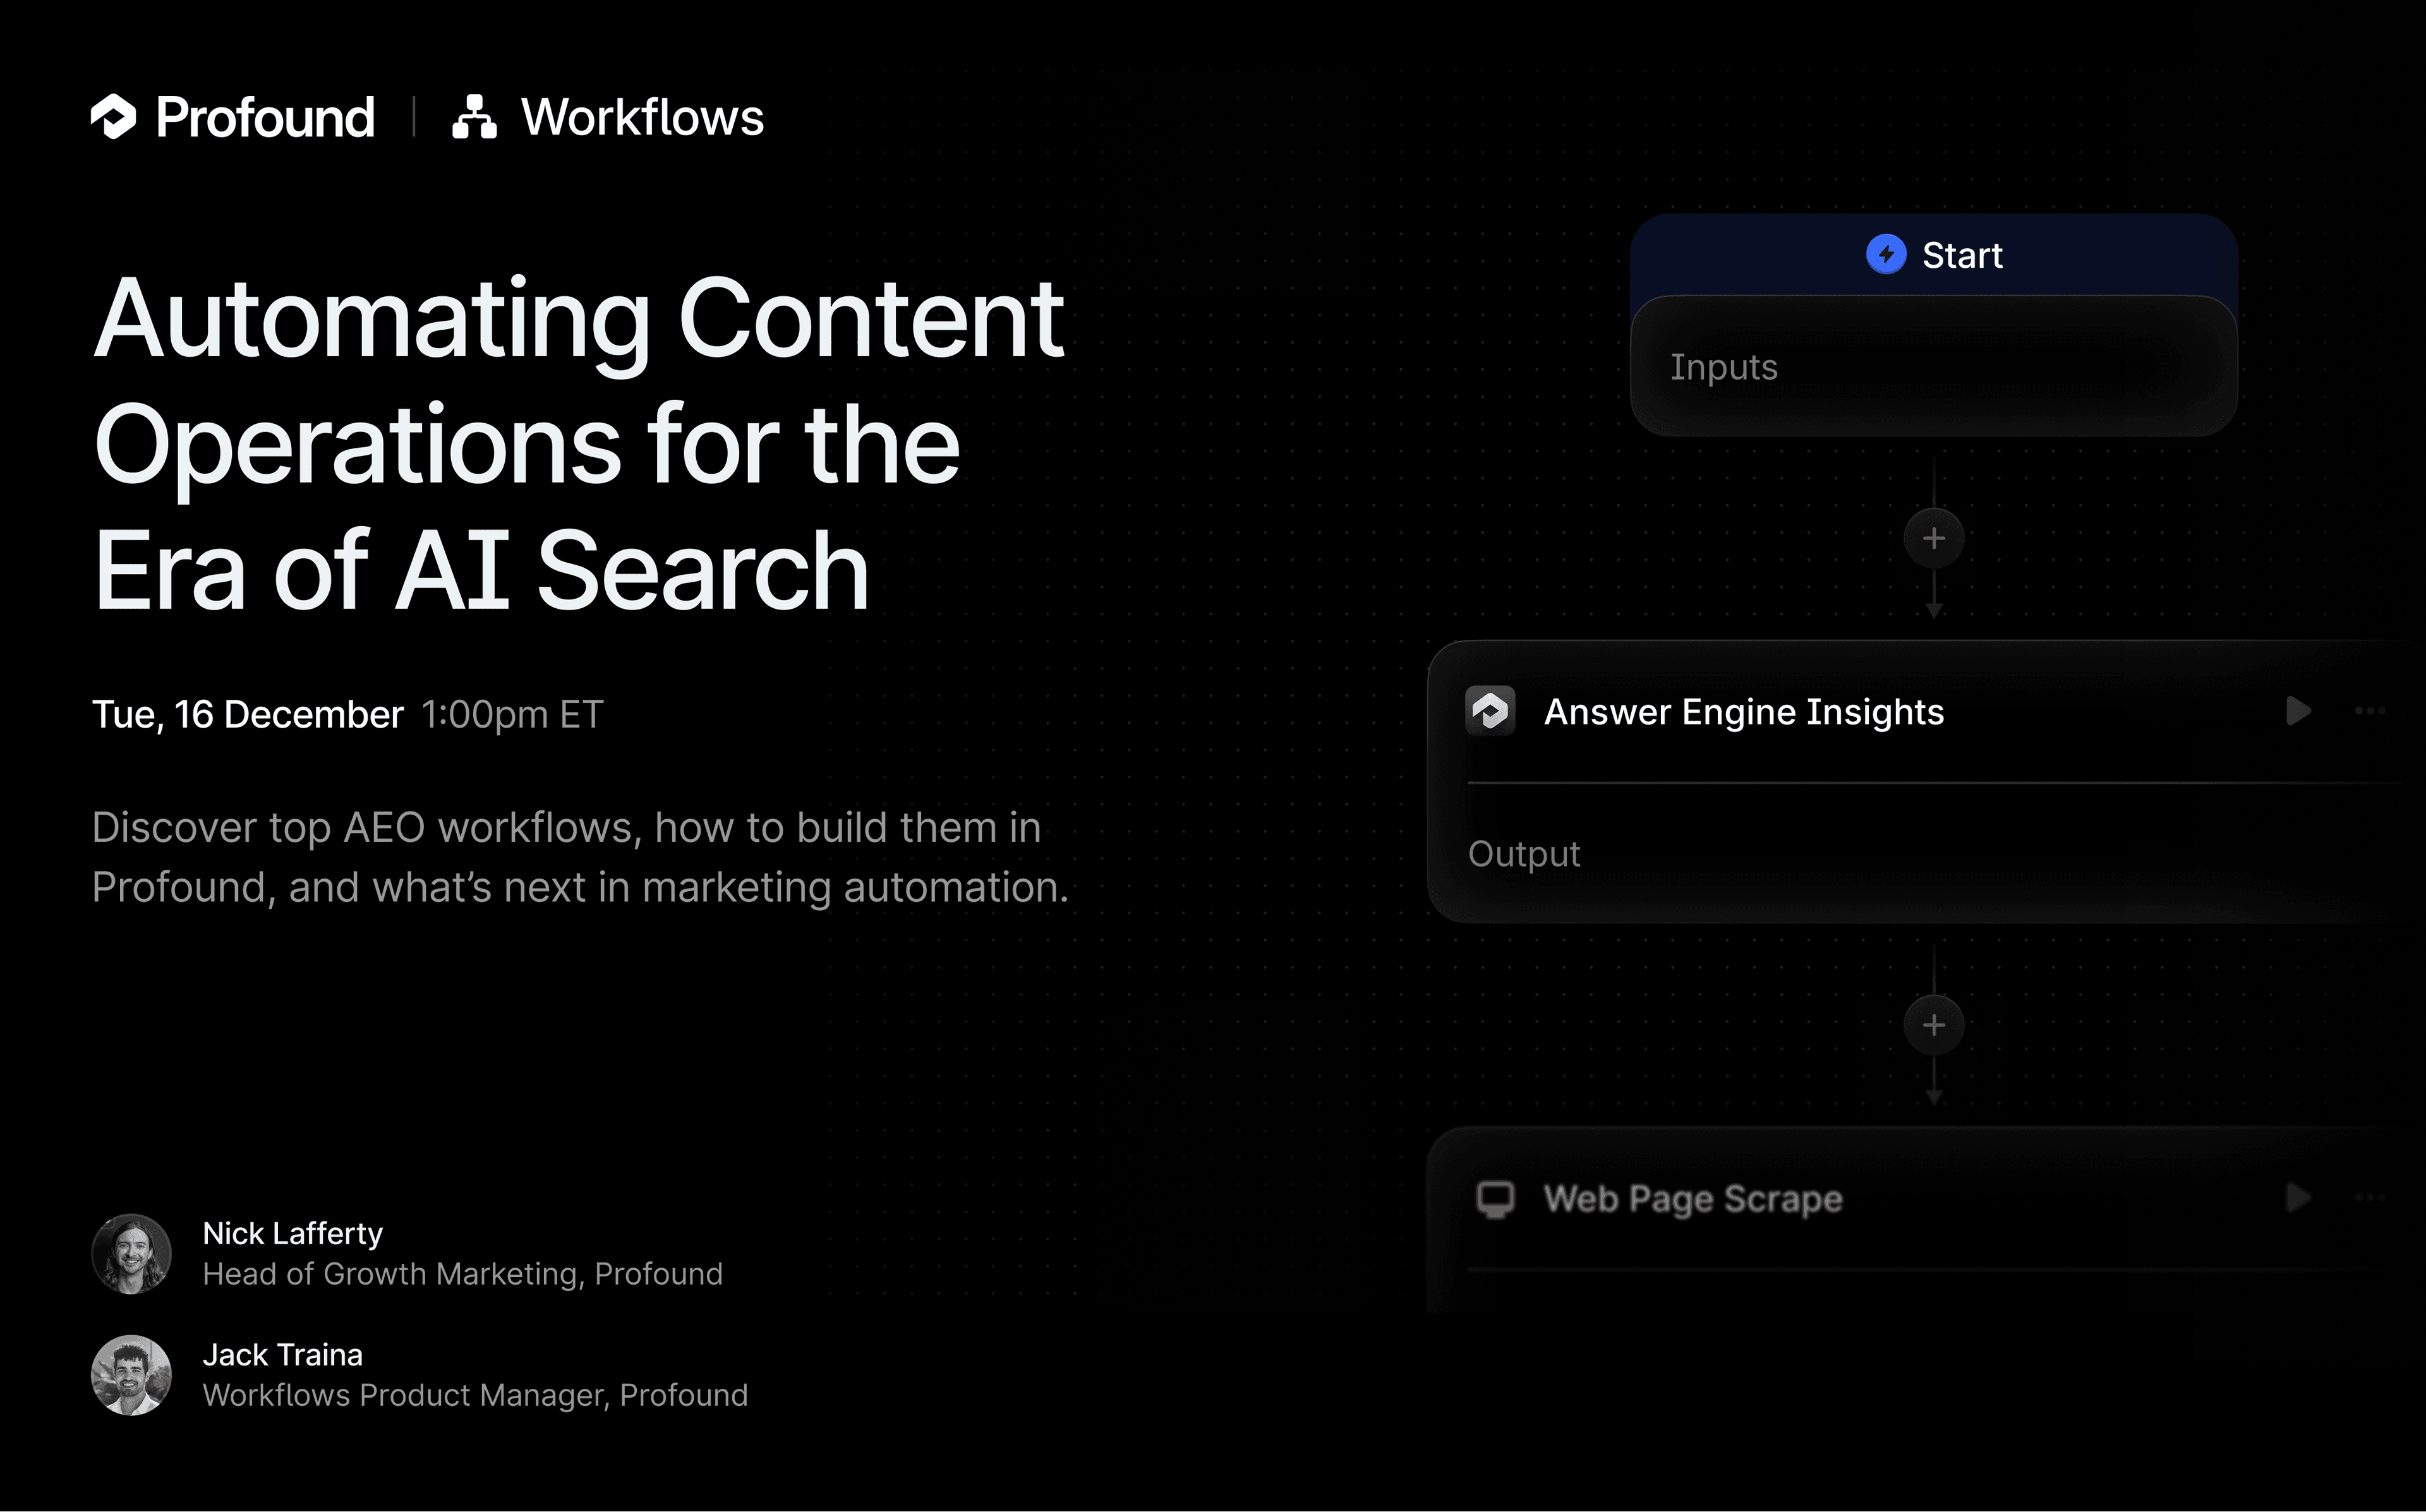The width and height of the screenshot is (2426, 1512).
Task: Click the lightning bolt icon on the Start node
Action: [x=1886, y=255]
